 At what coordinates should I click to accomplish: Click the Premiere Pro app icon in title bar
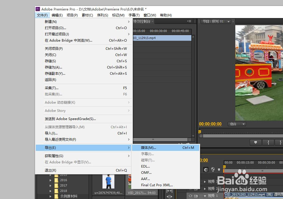(37, 9)
